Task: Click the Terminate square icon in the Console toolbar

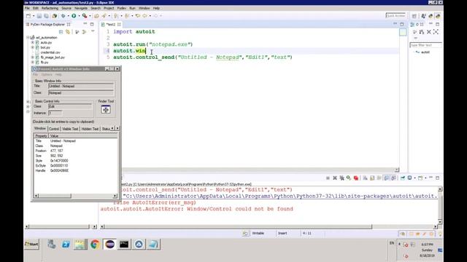Action: coord(328,178)
